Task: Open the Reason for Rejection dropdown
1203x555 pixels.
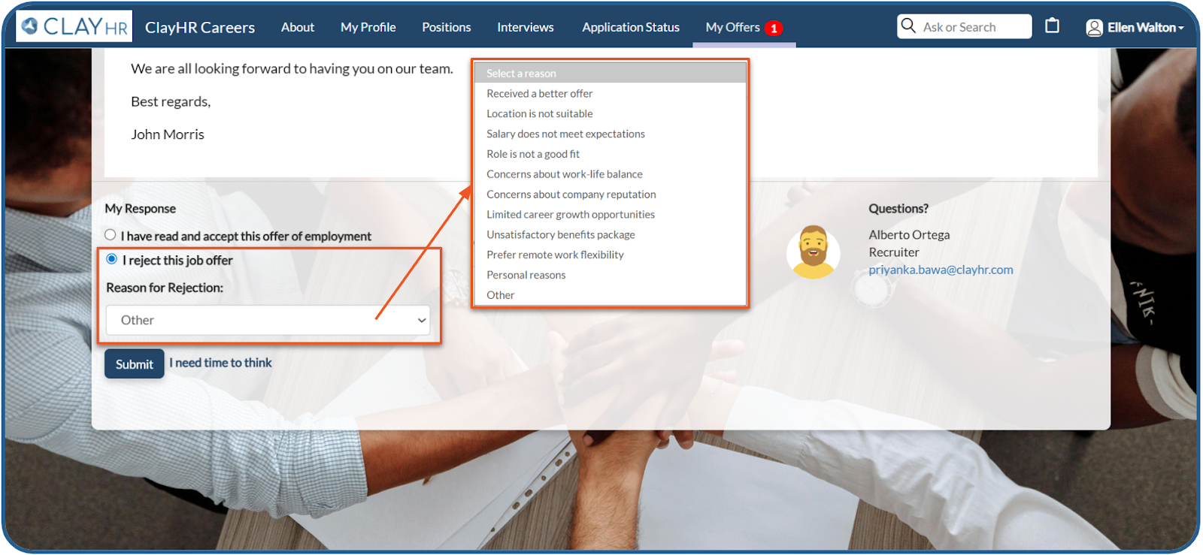Action: (268, 320)
